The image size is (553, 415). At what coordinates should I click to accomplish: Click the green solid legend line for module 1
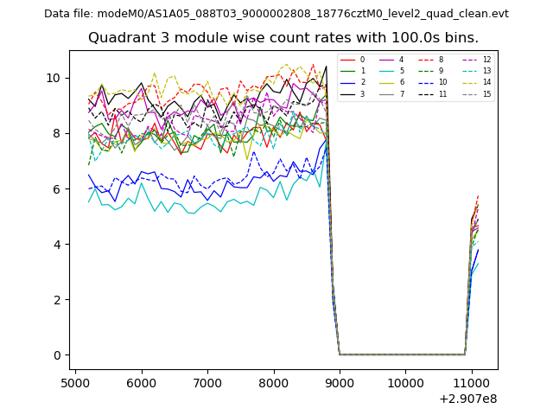346,71
